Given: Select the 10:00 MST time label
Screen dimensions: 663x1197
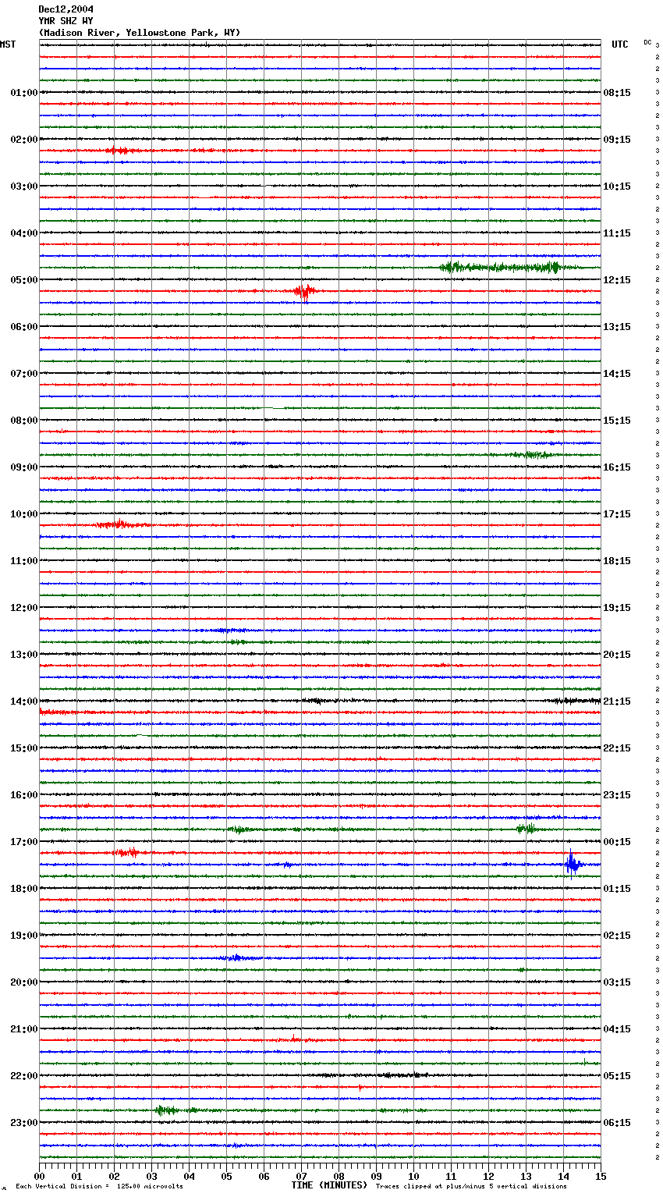Looking at the screenshot, I should pyautogui.click(x=24, y=514).
